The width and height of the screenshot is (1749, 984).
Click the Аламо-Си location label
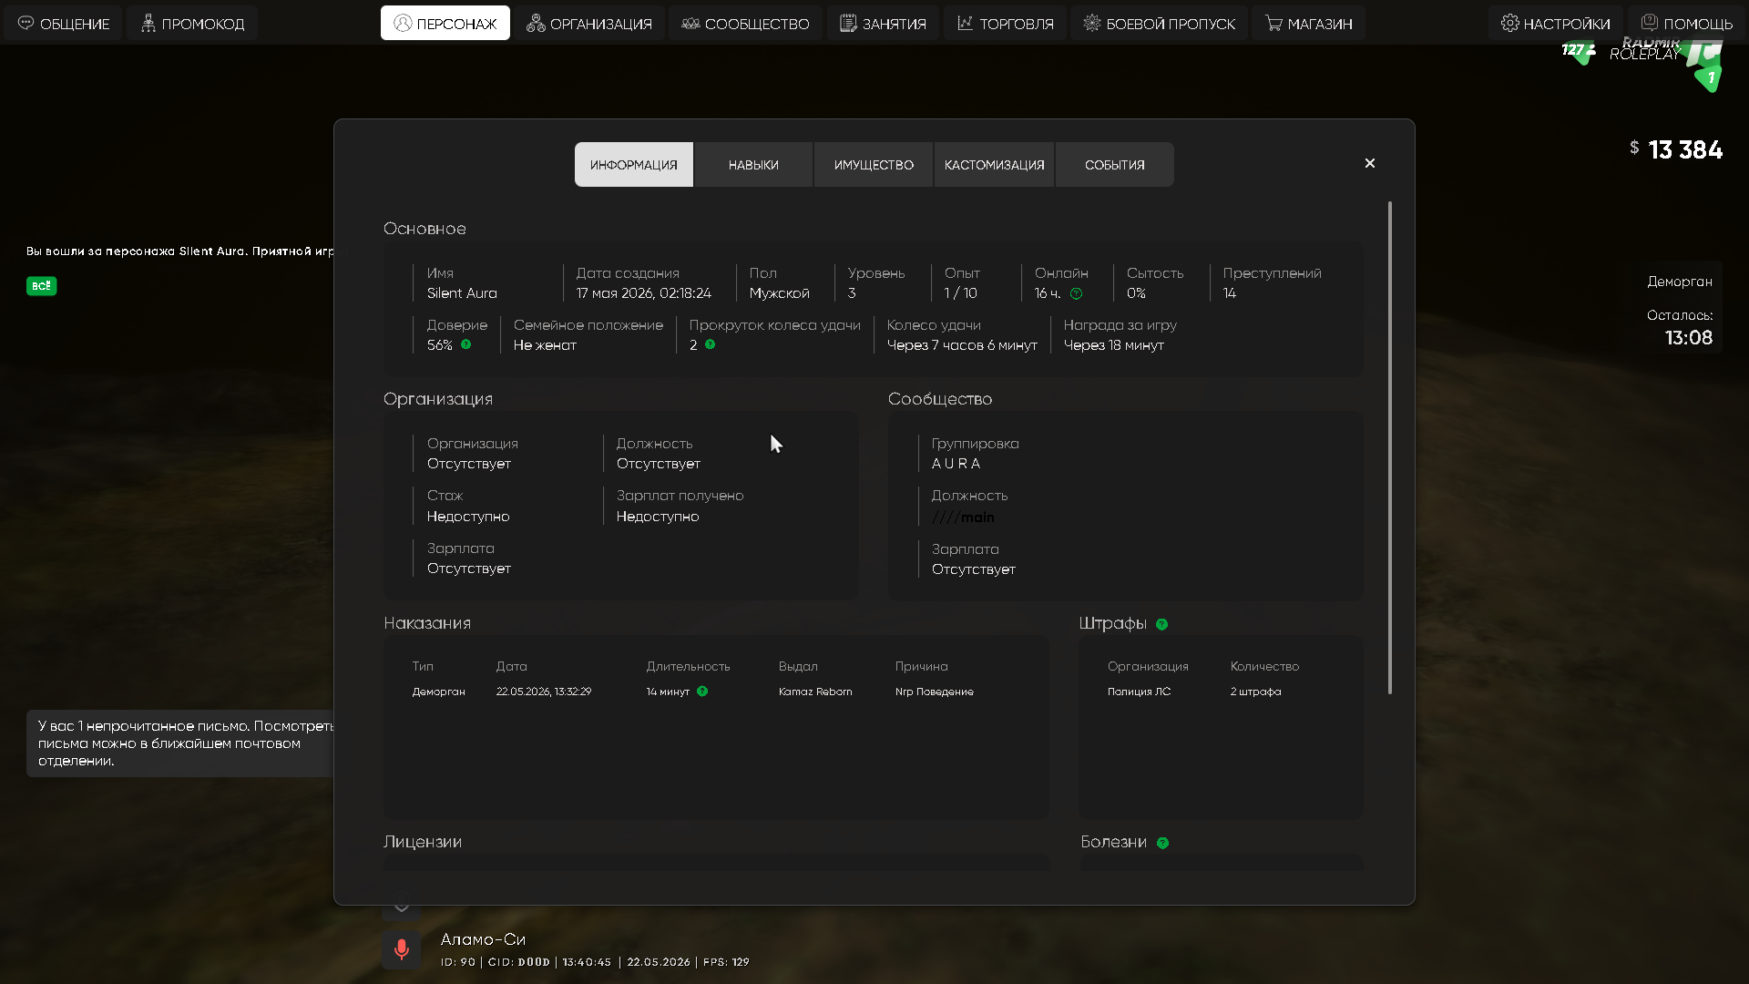483,939
